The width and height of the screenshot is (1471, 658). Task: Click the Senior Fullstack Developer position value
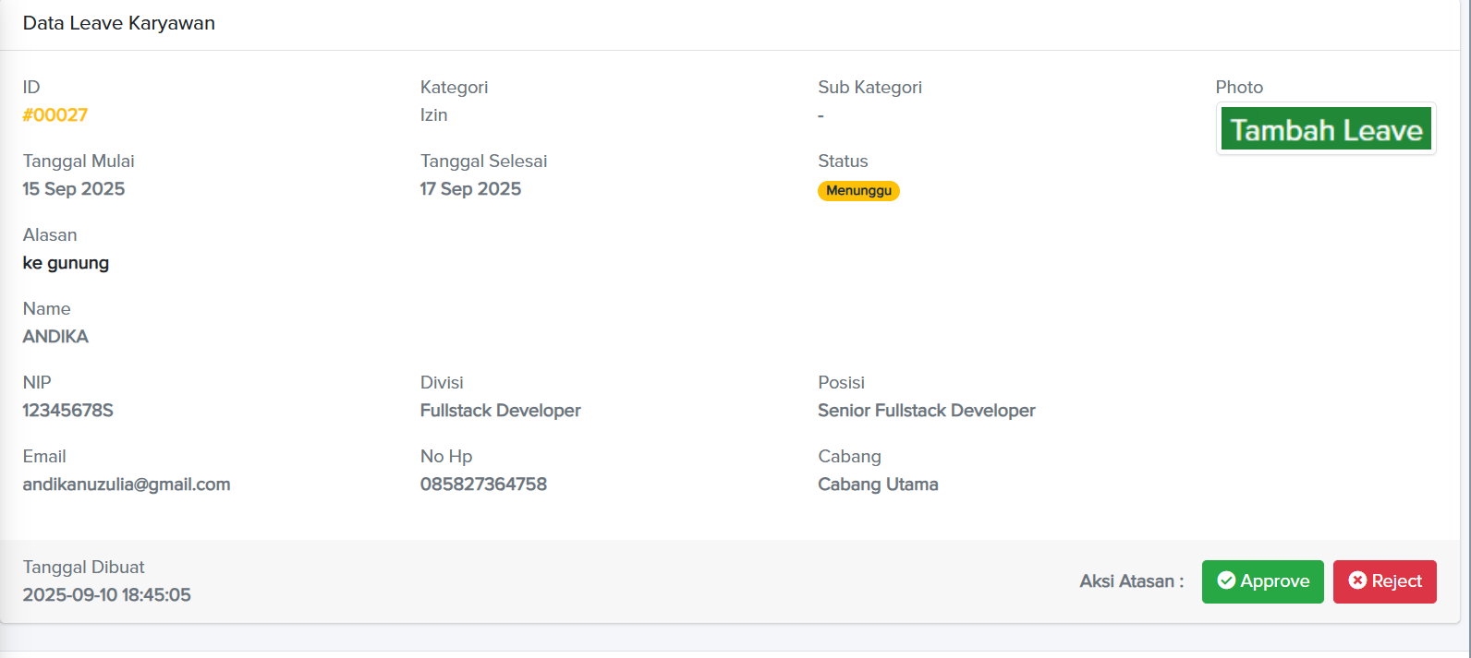pos(926,411)
